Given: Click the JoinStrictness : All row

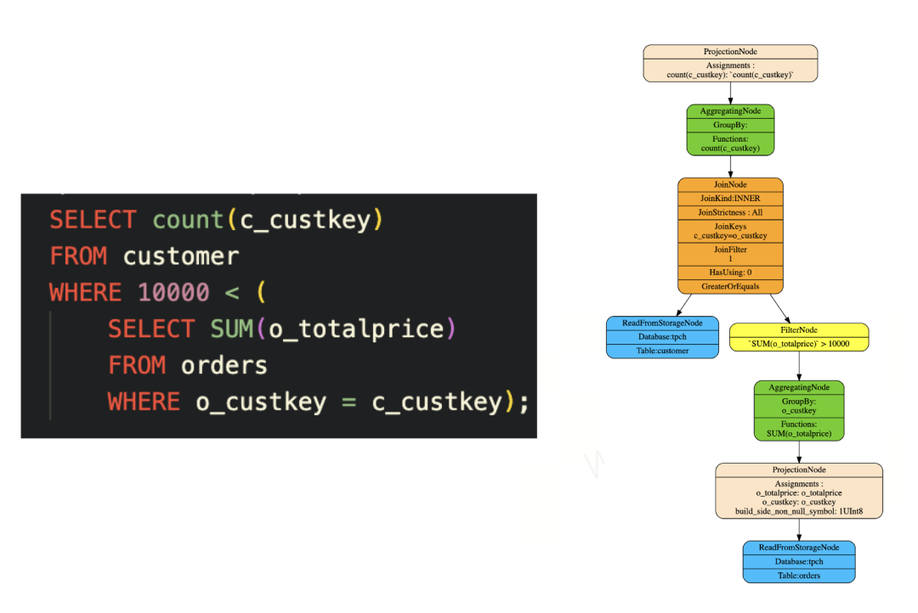Looking at the screenshot, I should click(x=730, y=212).
